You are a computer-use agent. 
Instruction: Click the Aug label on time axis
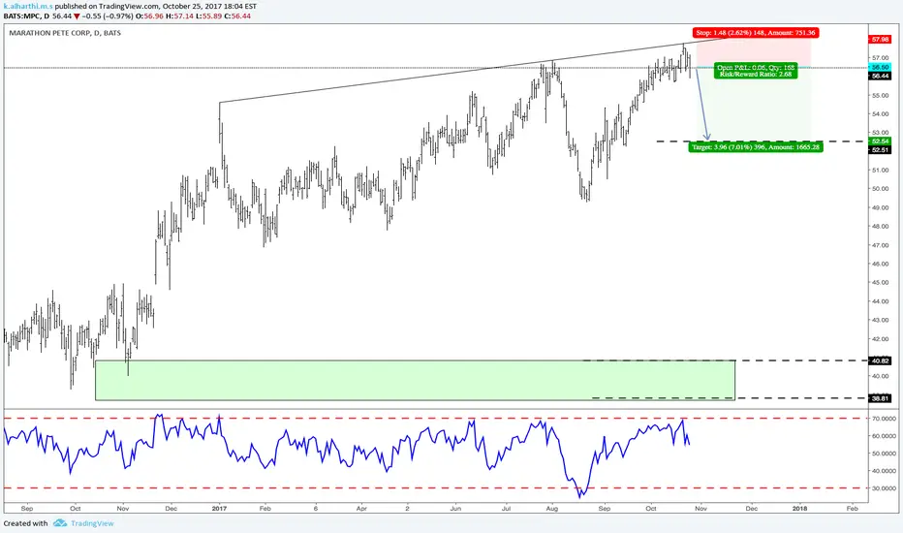pos(551,509)
